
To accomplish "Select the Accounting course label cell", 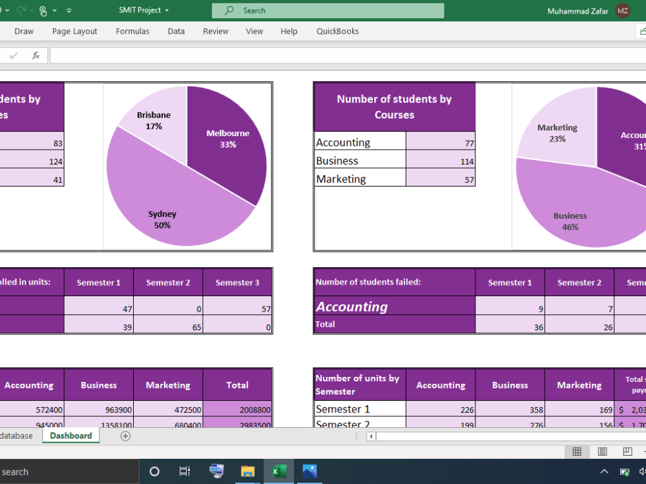I will click(x=360, y=141).
